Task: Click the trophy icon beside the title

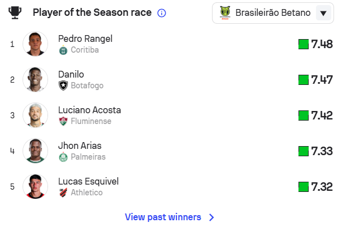Action: click(x=15, y=12)
